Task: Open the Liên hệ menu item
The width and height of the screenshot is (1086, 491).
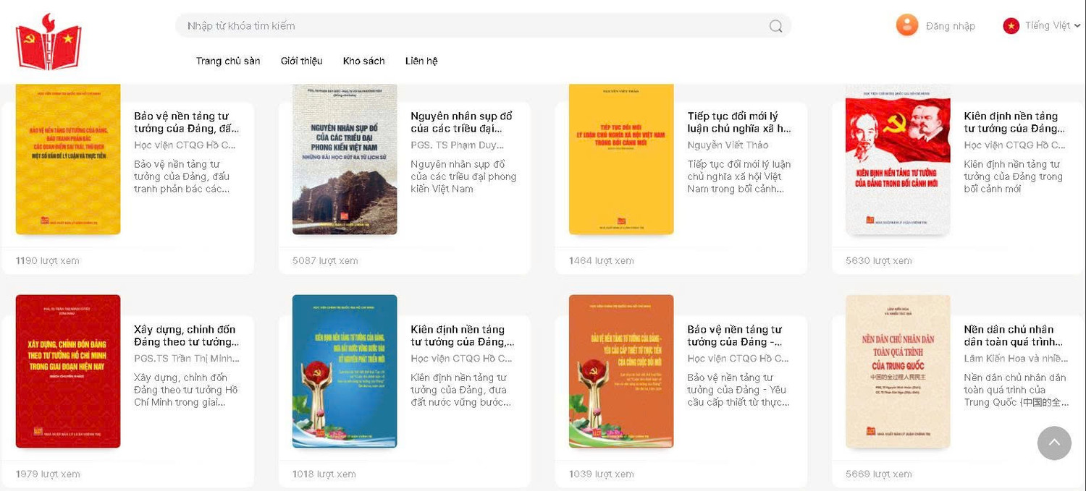Action: pyautogui.click(x=421, y=61)
